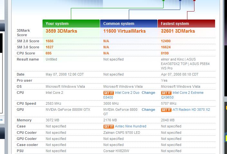
Task: Click Your system's Microsoft Windows Vista text
Action: tap(65, 86)
